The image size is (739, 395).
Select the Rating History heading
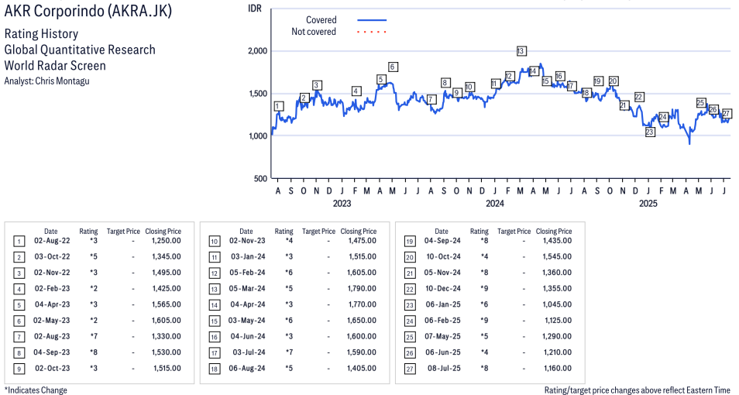point(42,34)
